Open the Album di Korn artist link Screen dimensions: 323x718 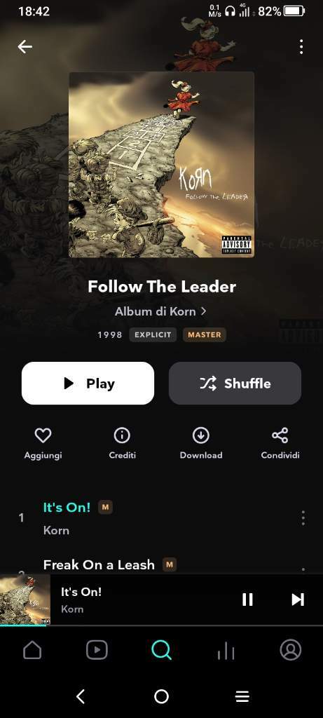tap(160, 311)
